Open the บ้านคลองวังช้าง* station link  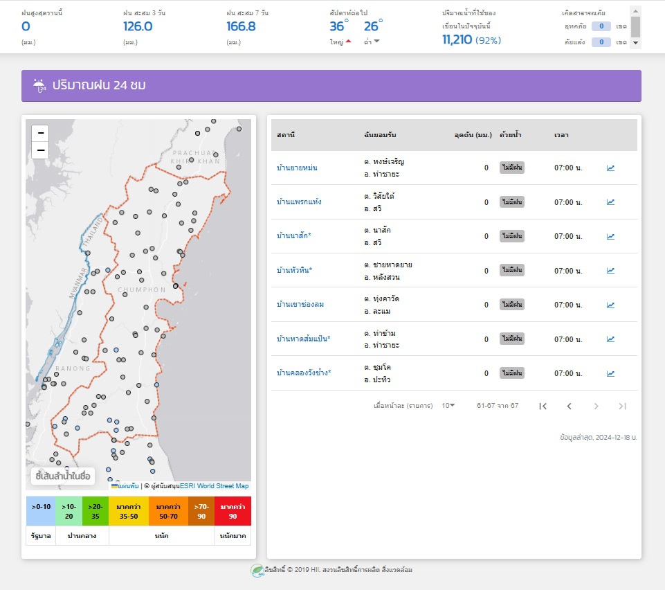tap(304, 373)
